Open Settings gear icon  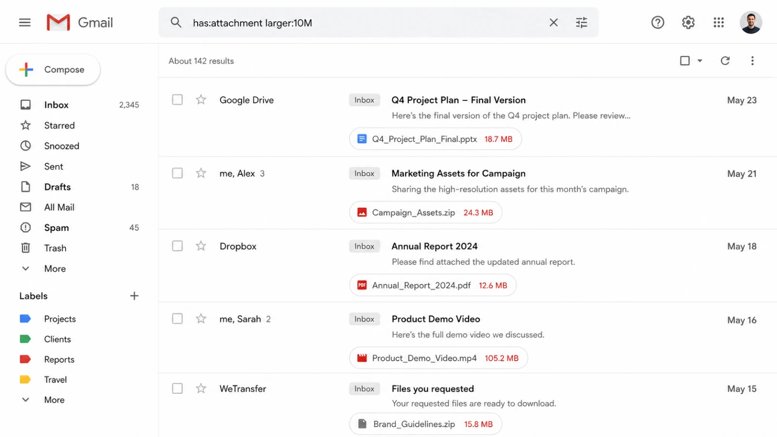[688, 22]
